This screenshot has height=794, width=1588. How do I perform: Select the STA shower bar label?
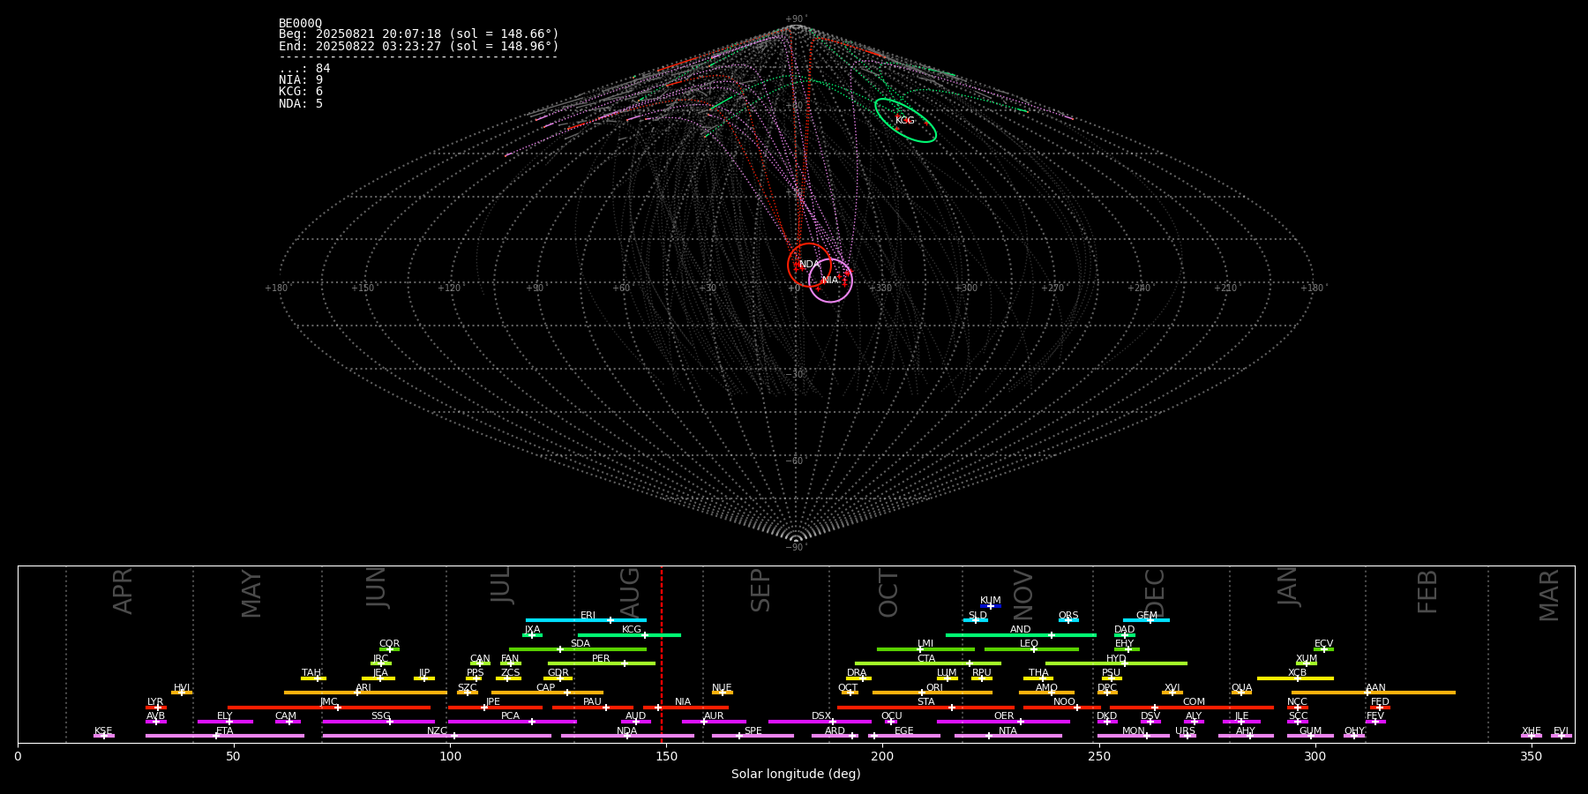(925, 702)
